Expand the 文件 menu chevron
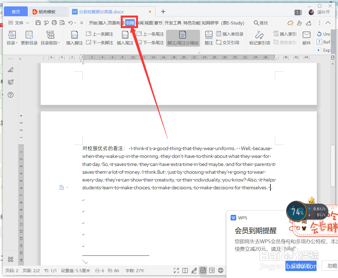338x278 pixels. pos(28,23)
